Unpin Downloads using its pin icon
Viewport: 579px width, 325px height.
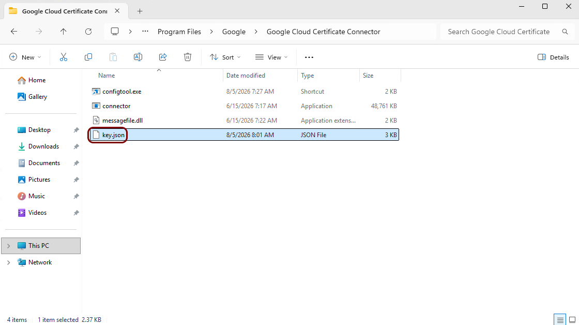tap(76, 146)
